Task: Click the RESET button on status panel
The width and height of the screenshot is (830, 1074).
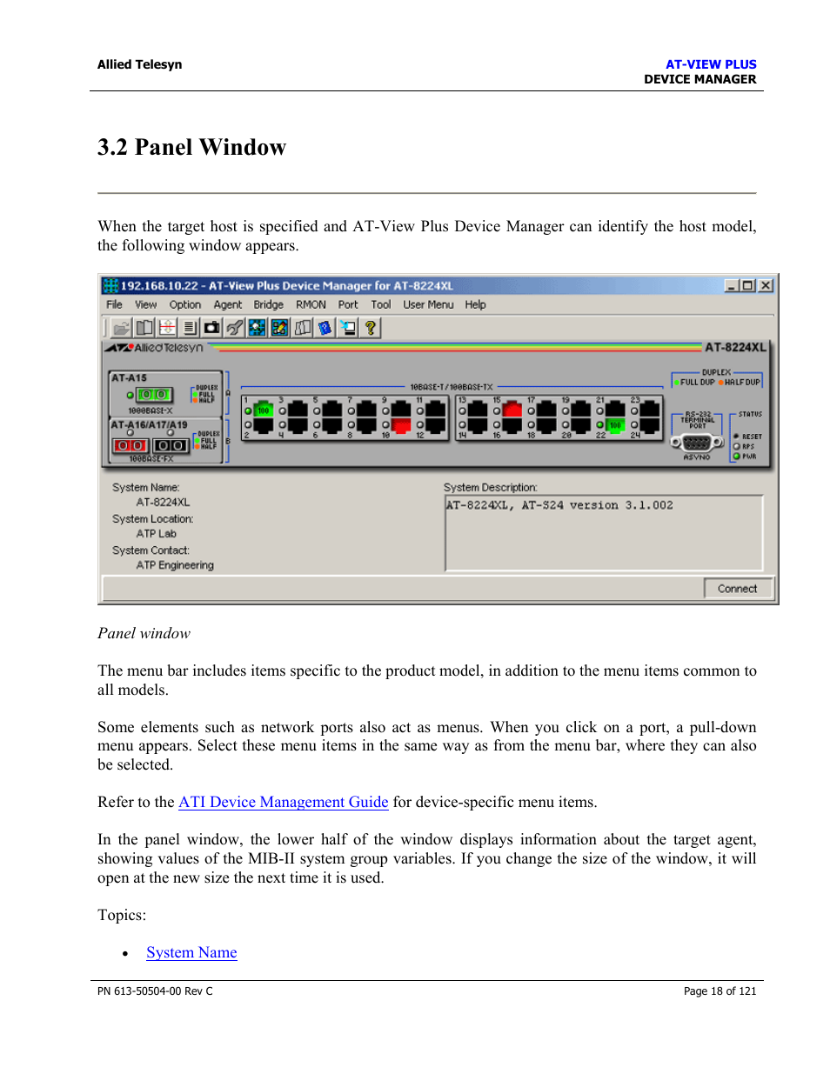Action: (x=736, y=437)
